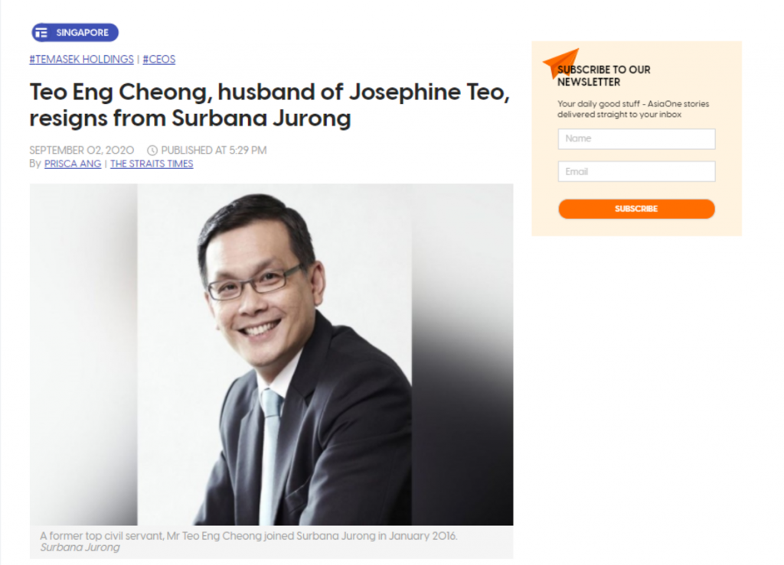Screen dimensions: 784x565
Task: Click the SINGAPORE label text in badge
Action: 83,33
